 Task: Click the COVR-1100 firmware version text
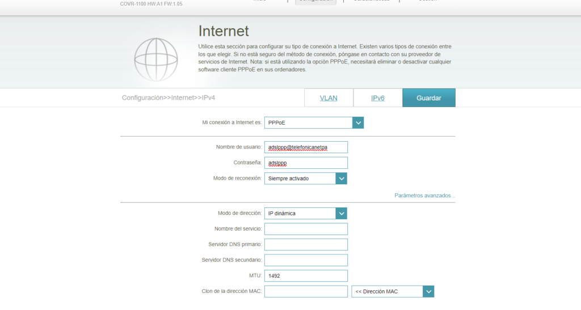click(151, 3)
